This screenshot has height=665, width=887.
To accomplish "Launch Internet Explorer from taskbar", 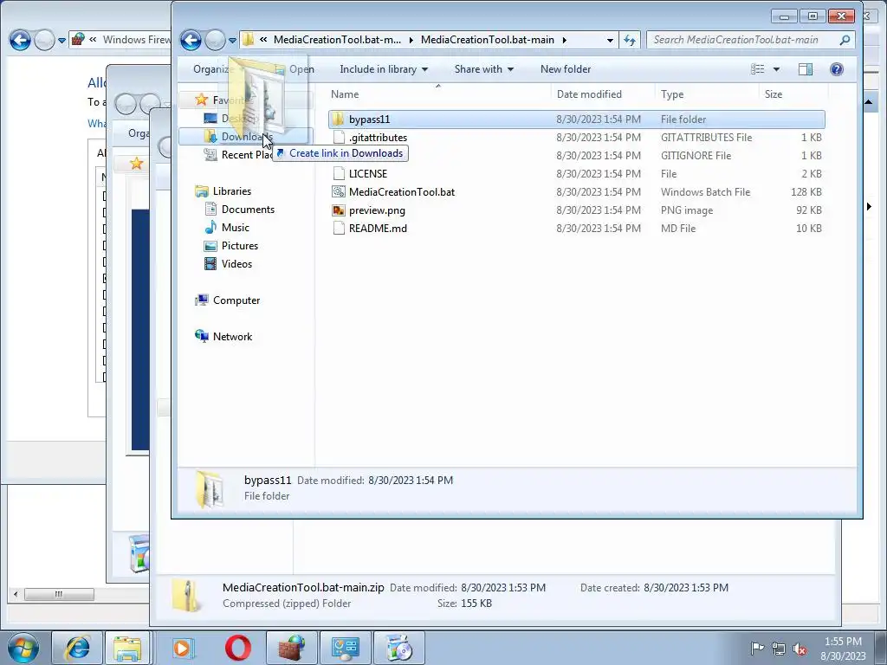I will pos(77,648).
